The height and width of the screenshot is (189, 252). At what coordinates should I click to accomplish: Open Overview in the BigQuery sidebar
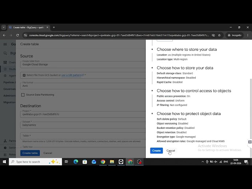pos(9,62)
